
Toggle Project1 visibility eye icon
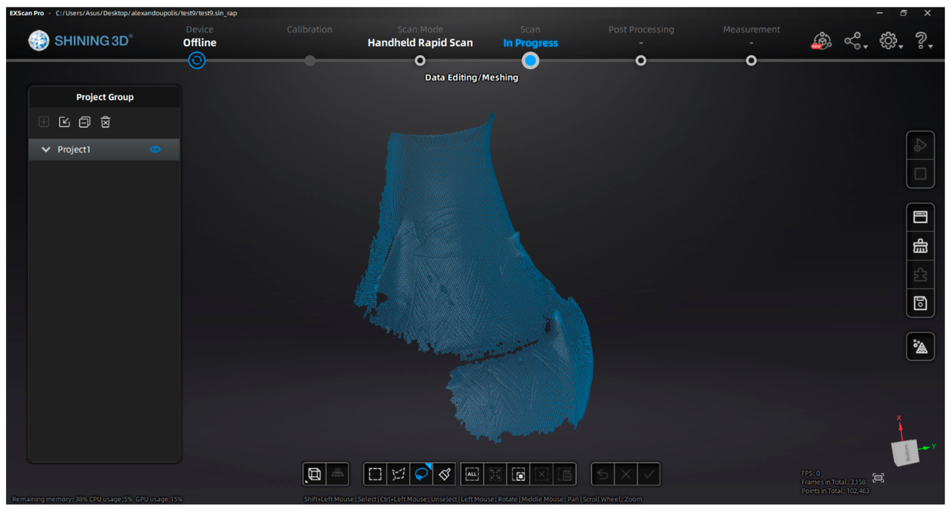tap(155, 150)
